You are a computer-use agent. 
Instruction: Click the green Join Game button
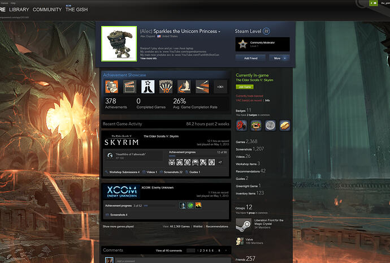245,87
